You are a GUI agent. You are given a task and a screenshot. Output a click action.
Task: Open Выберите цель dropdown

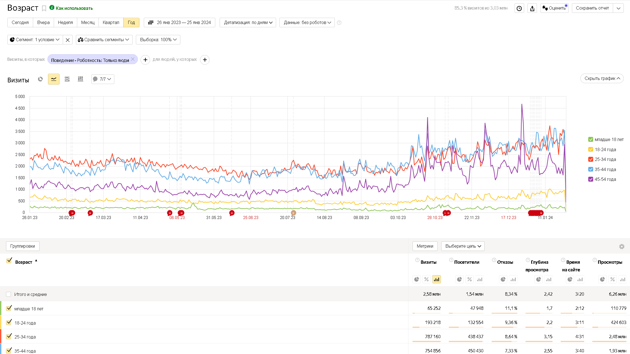[463, 246]
